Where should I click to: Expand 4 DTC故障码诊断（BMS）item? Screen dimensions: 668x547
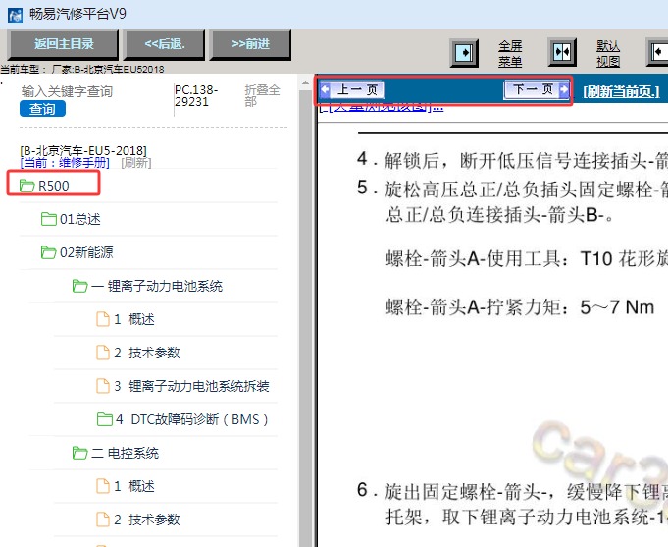[192, 419]
